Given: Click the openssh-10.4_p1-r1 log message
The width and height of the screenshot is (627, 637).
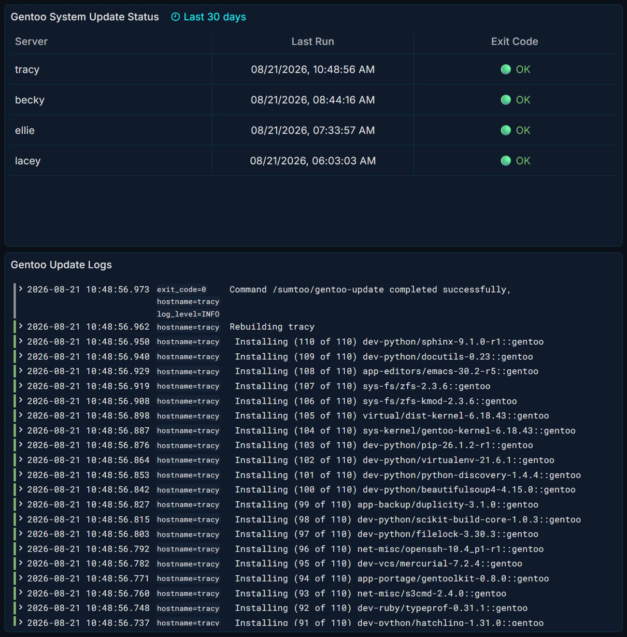Looking at the screenshot, I should [x=389, y=549].
